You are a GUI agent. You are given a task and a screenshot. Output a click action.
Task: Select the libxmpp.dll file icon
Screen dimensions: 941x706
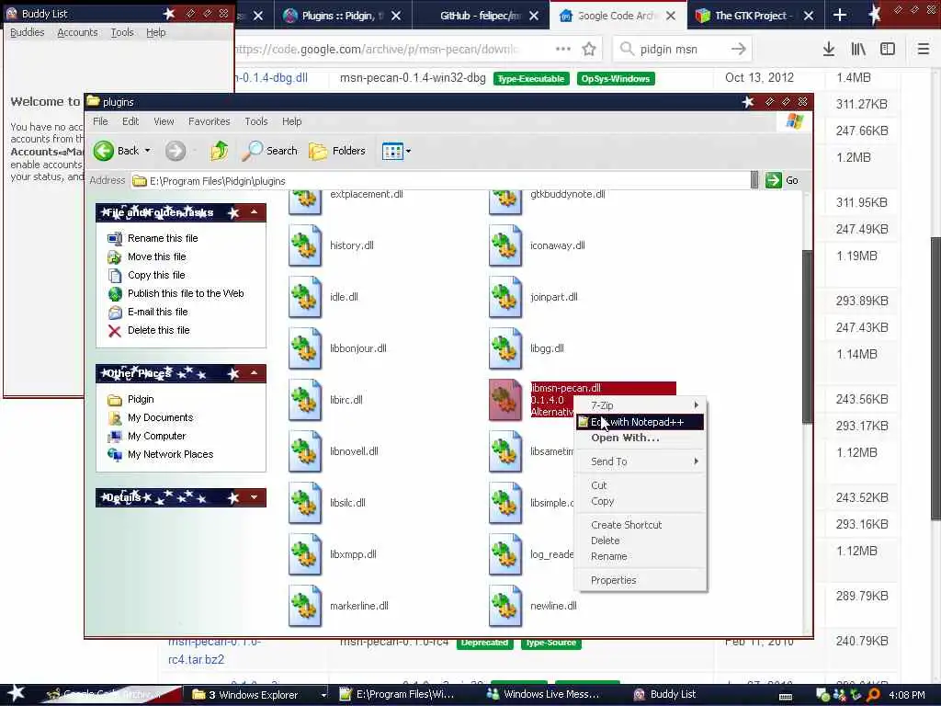coord(305,554)
